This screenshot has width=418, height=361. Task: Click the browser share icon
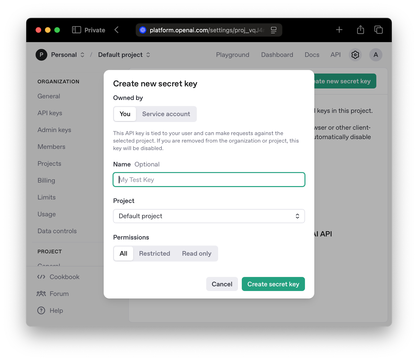361,30
